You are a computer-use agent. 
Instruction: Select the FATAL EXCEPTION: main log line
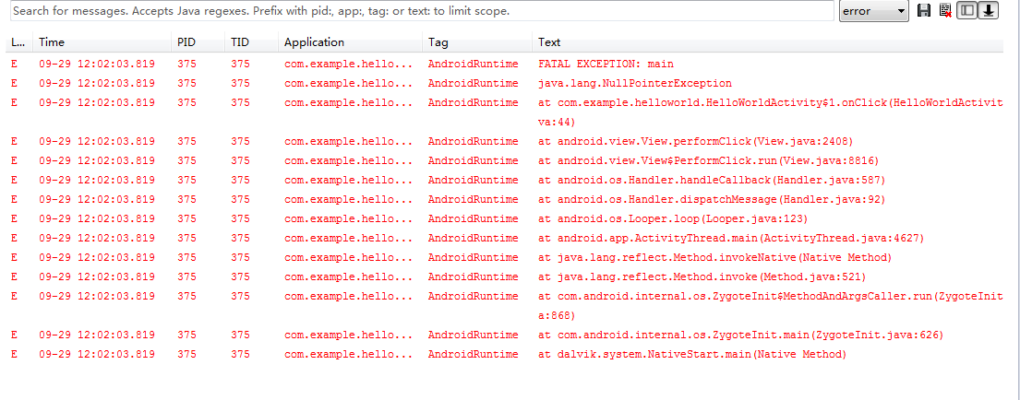[x=505, y=65]
